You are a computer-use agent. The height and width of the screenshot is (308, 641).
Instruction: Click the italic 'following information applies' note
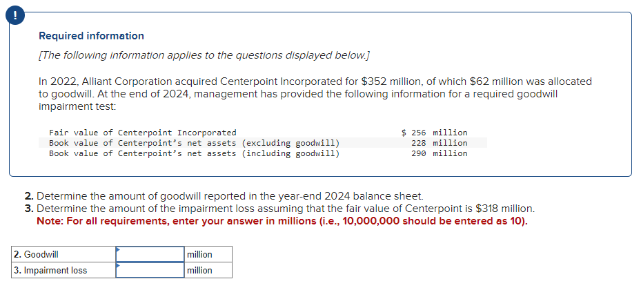pyautogui.click(x=204, y=55)
